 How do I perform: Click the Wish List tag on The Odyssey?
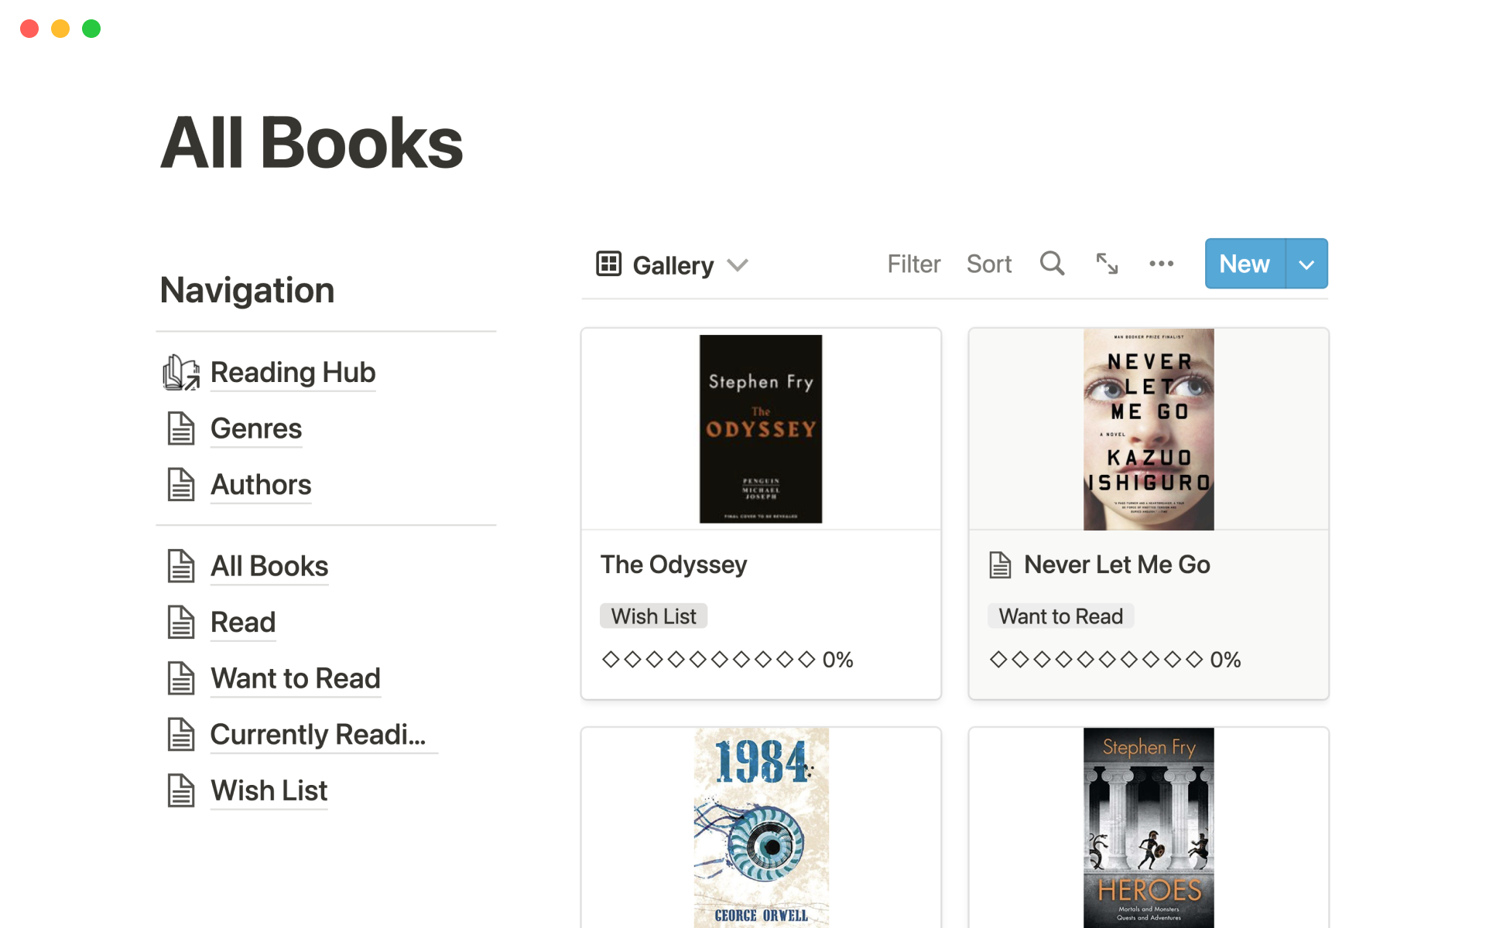(653, 616)
